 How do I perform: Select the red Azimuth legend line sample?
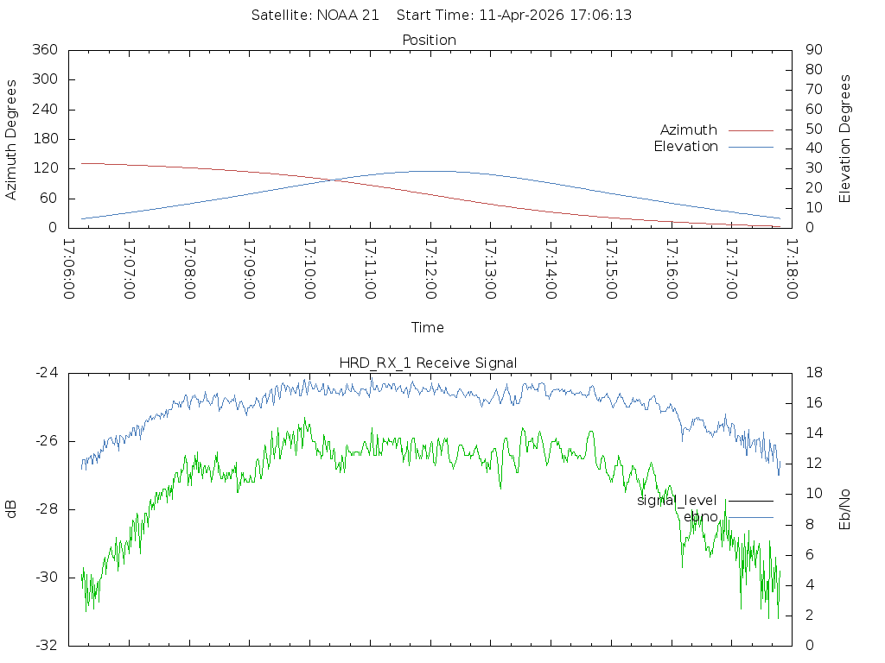tap(750, 130)
